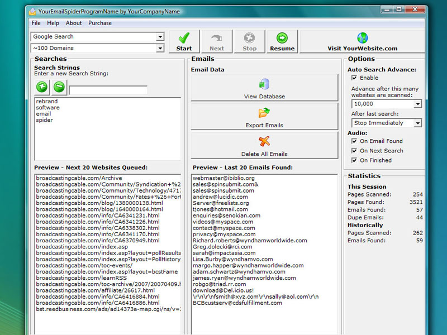Toggle On Finished audio checkbox
The image size is (447, 335).
tap(354, 160)
